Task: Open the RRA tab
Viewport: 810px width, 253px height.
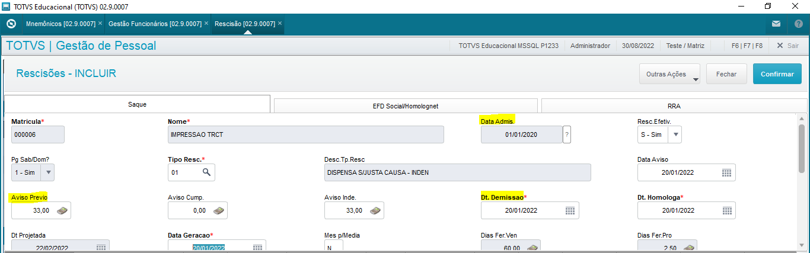Action: (x=674, y=106)
